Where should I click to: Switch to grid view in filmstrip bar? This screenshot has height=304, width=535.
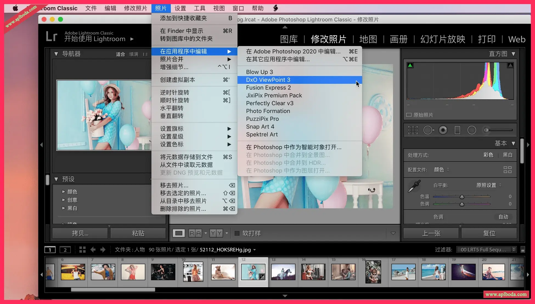tap(82, 249)
